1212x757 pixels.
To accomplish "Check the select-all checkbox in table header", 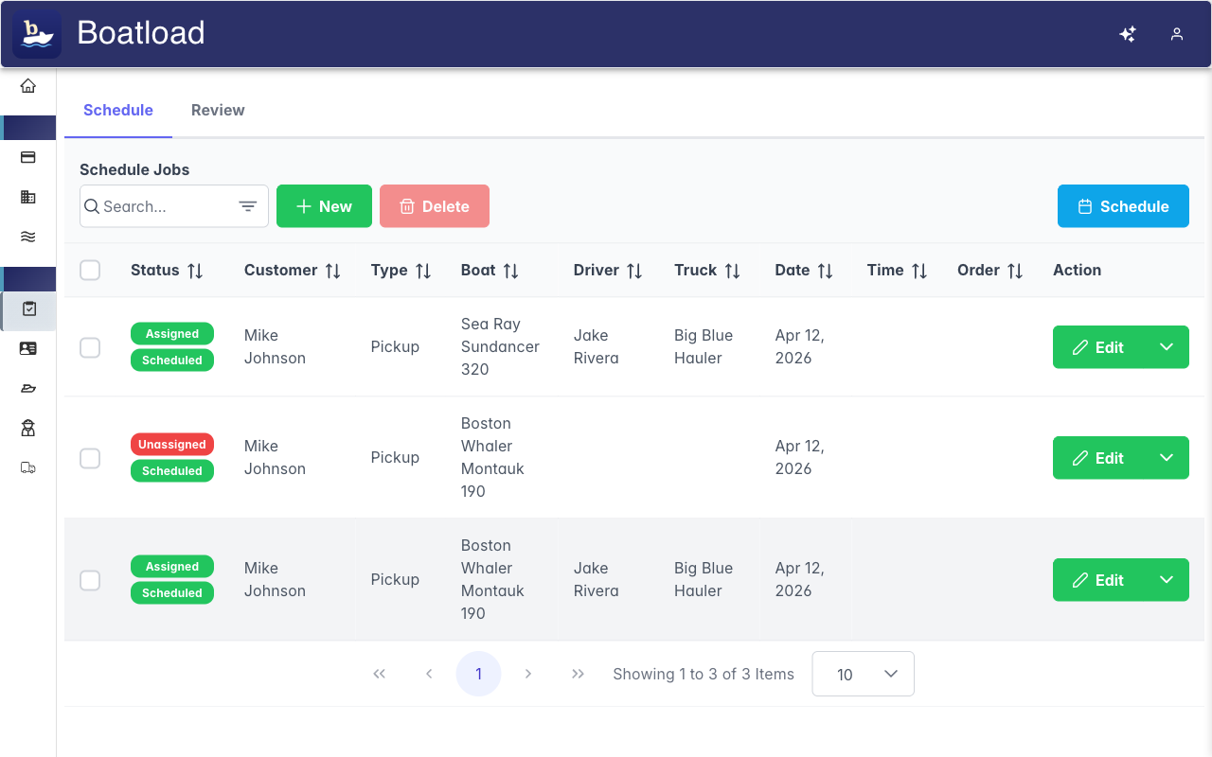I will (x=90, y=270).
